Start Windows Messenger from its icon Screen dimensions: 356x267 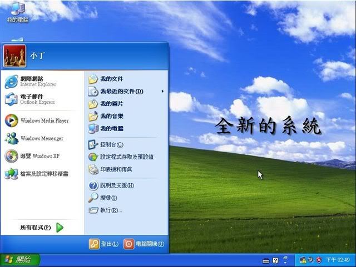coord(11,138)
